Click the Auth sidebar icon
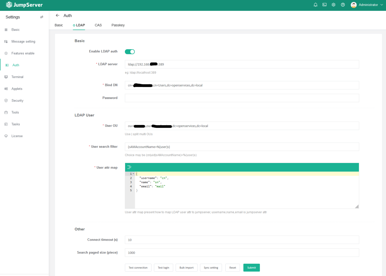This screenshot has height=276, width=386. 7,65
